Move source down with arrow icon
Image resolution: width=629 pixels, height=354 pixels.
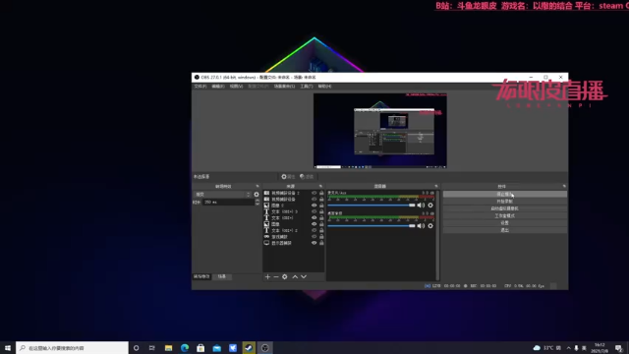(304, 277)
